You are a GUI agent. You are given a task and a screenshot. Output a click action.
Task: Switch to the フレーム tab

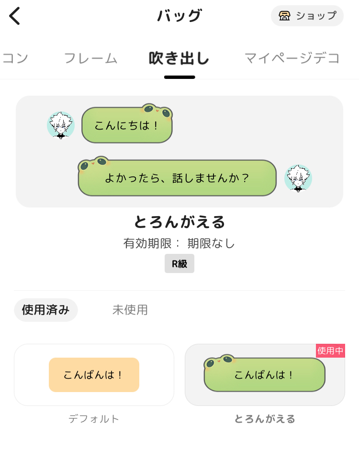pyautogui.click(x=90, y=58)
